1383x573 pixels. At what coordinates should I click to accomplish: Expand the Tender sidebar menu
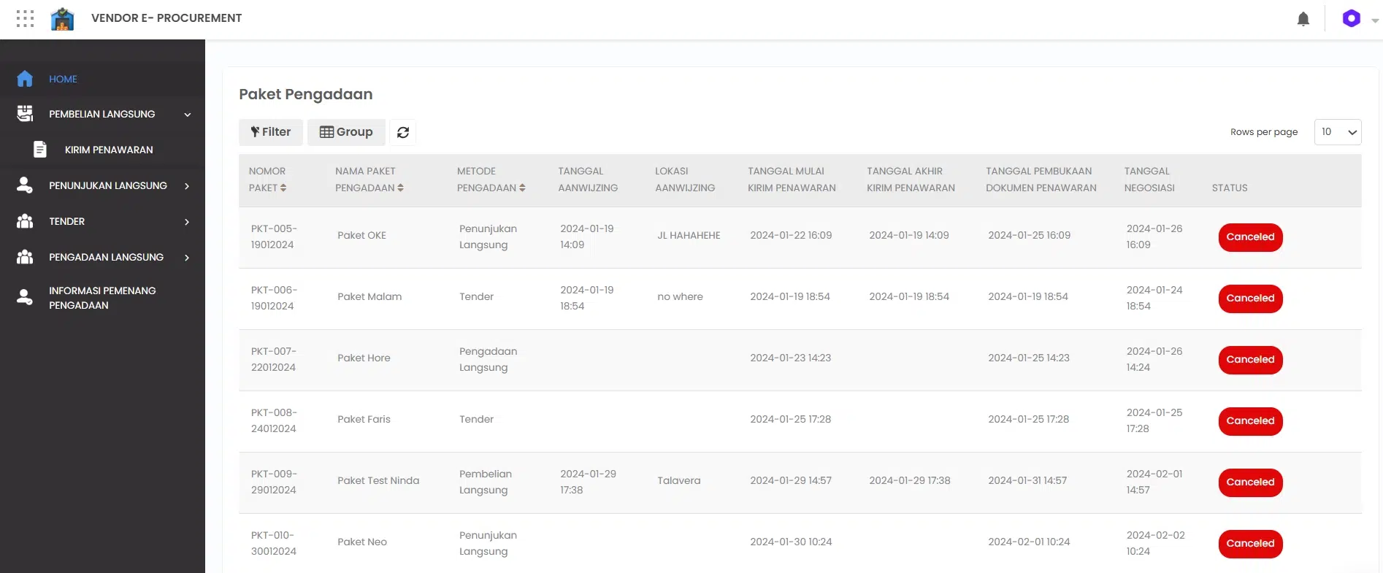pyautogui.click(x=188, y=222)
